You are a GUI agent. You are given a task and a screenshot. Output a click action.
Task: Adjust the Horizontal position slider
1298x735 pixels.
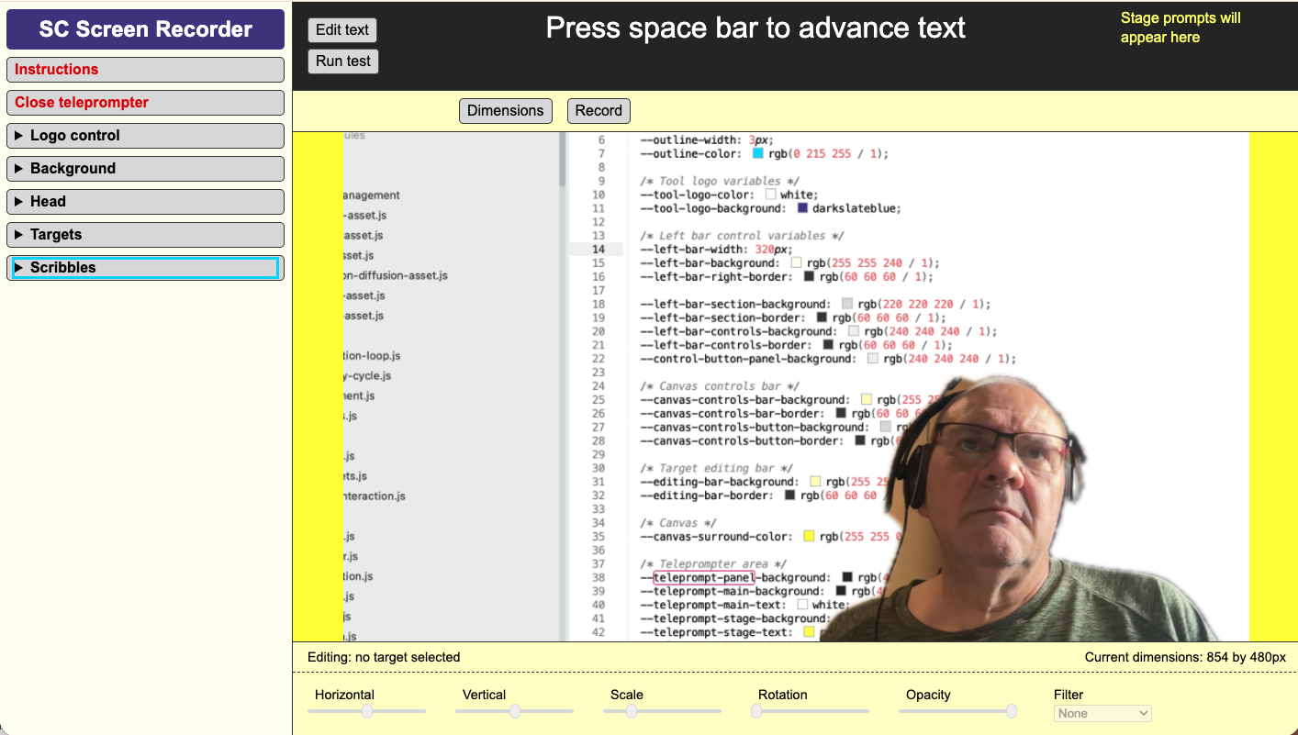tap(367, 711)
